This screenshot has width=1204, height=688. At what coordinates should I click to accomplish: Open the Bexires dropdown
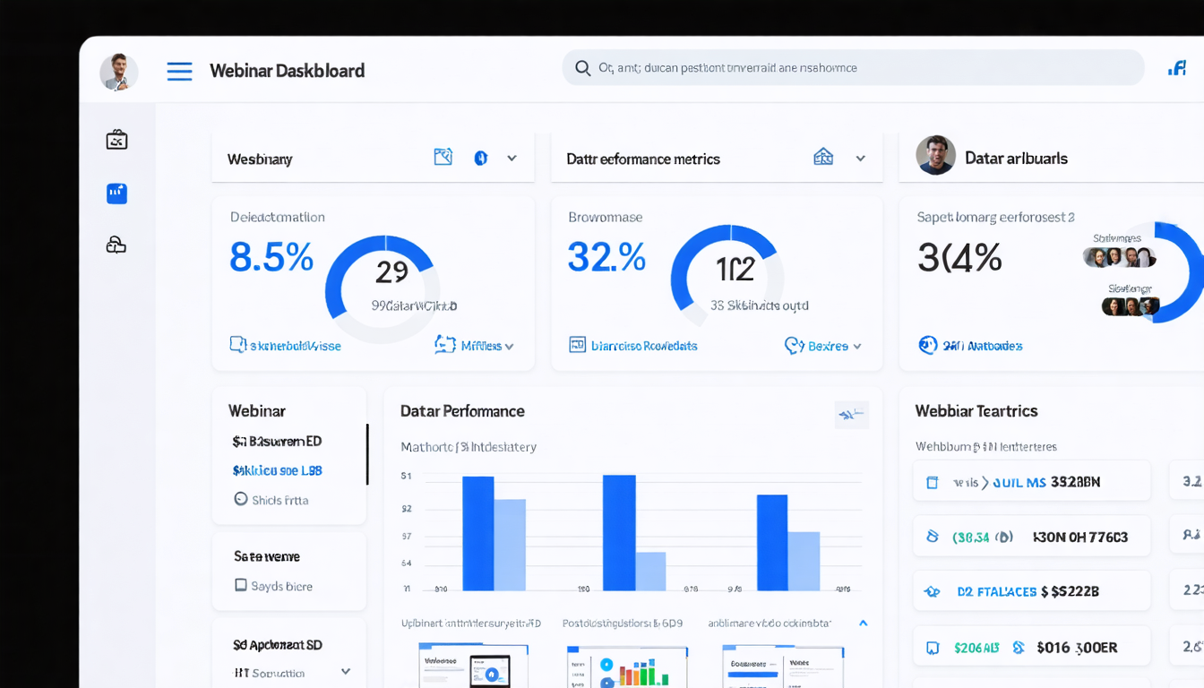(x=823, y=345)
